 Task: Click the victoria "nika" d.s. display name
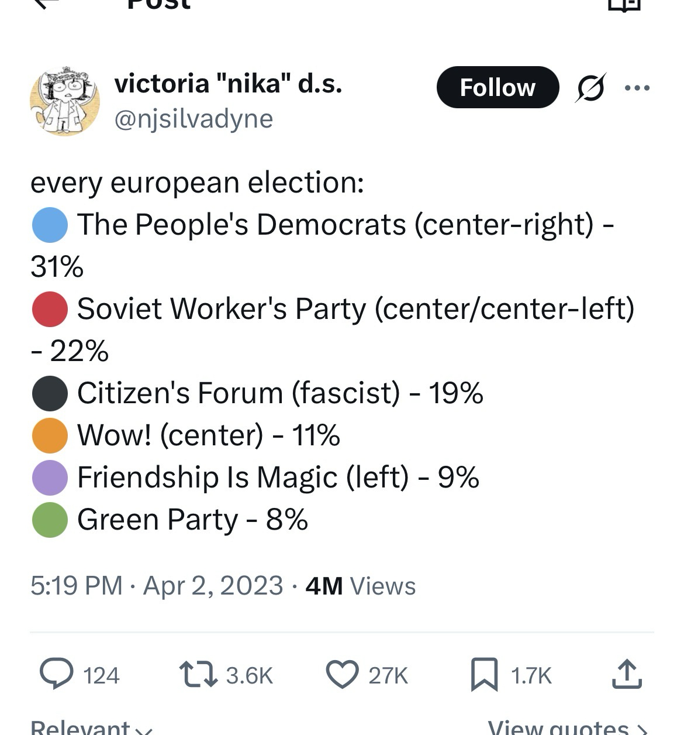(x=228, y=84)
